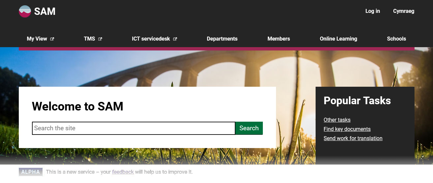Switch language to Cymraeg

click(404, 11)
